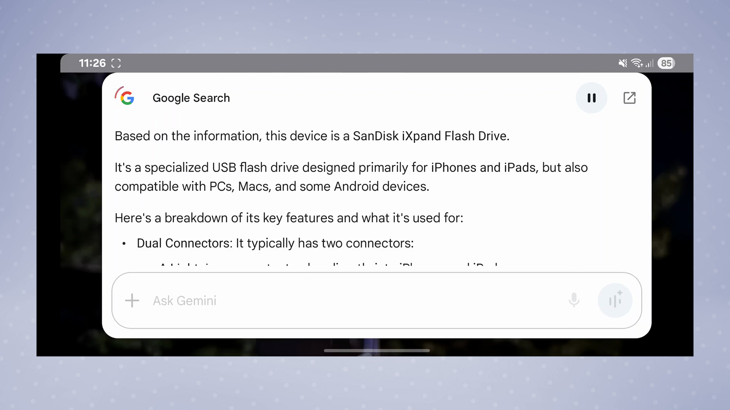Tap the key features breakdown line
The image size is (730, 410).
pyautogui.click(x=289, y=218)
